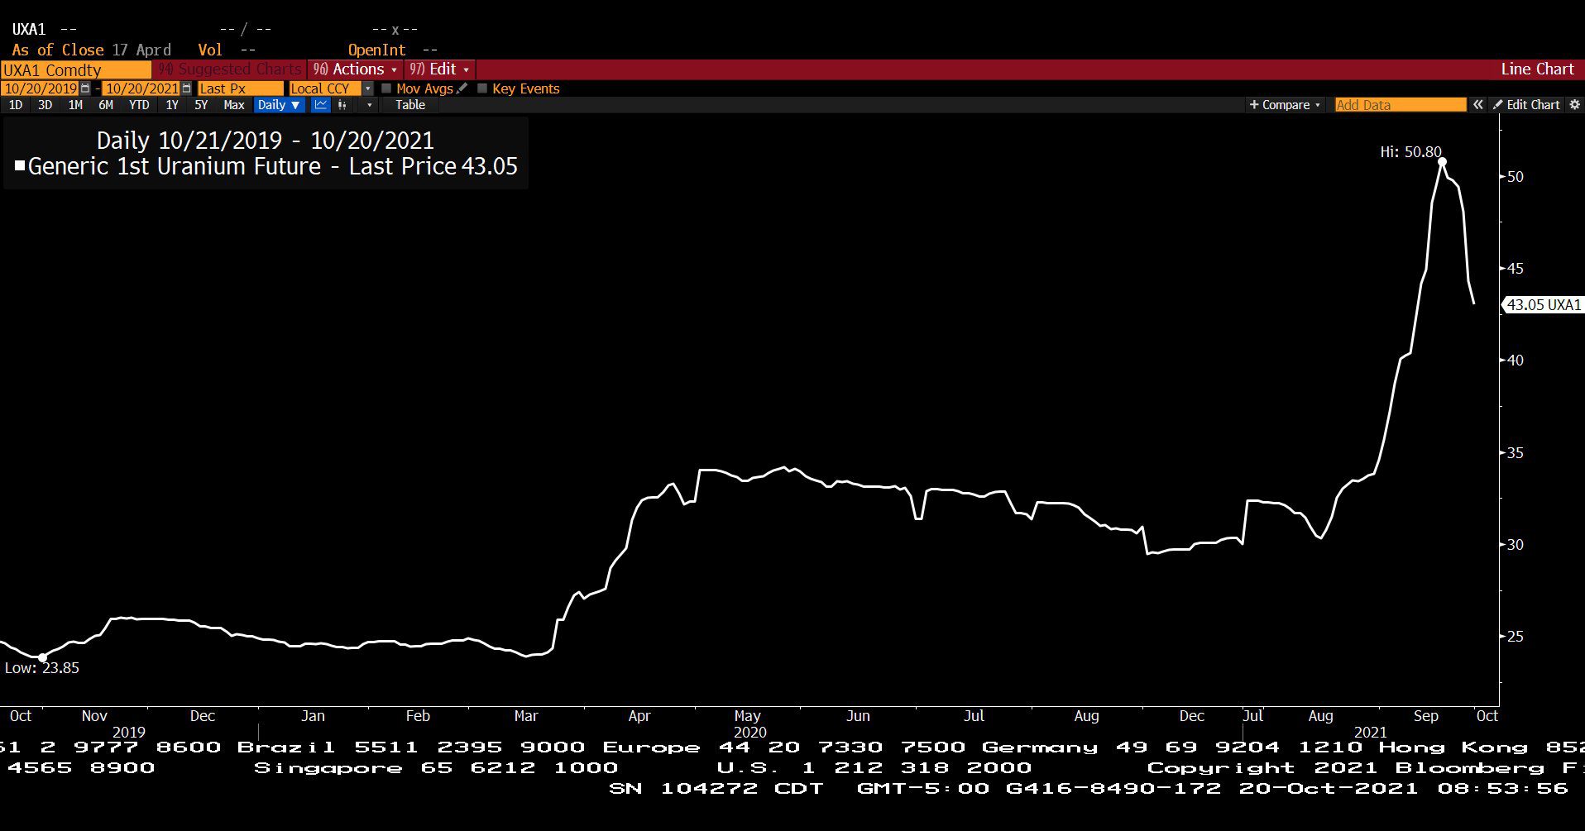Enable the Key Events checkbox
This screenshot has width=1585, height=831.
click(x=482, y=88)
